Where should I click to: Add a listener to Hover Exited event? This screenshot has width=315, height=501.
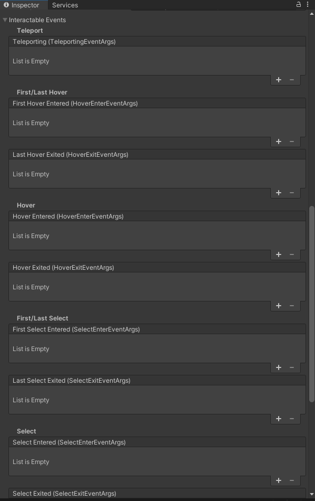click(x=279, y=306)
